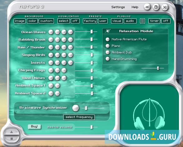
Task: Click Relaxation Module volume slider handle
Action: click(x=158, y=68)
